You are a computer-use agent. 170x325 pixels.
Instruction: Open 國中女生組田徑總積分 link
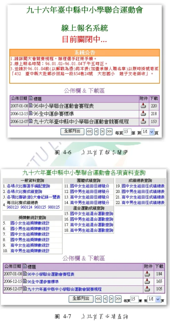point(89,186)
